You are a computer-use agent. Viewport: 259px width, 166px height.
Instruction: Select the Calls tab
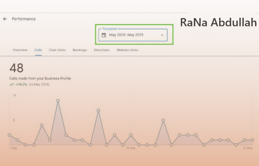click(38, 50)
